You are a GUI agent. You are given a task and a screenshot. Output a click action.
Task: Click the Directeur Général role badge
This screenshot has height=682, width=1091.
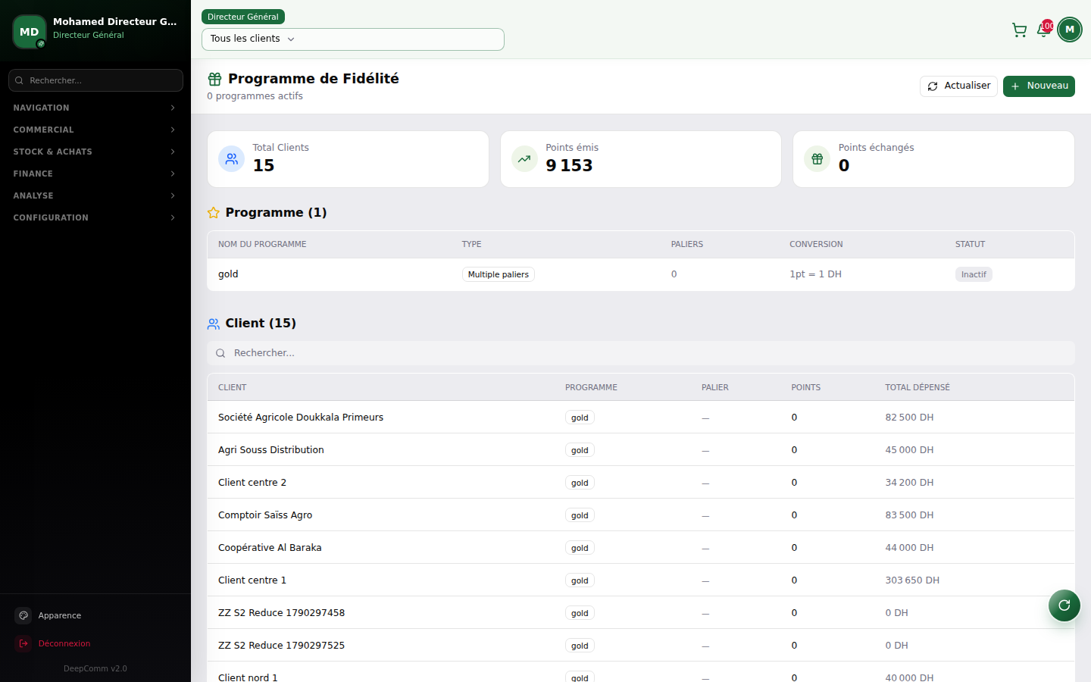tap(243, 17)
